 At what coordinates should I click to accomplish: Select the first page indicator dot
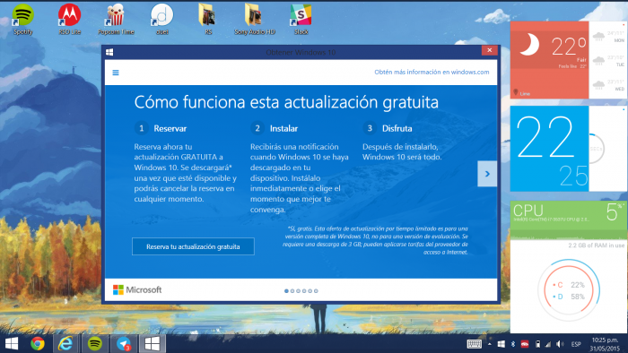pyautogui.click(x=286, y=291)
